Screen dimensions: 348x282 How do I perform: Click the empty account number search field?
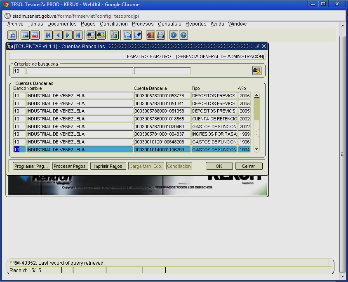162,71
